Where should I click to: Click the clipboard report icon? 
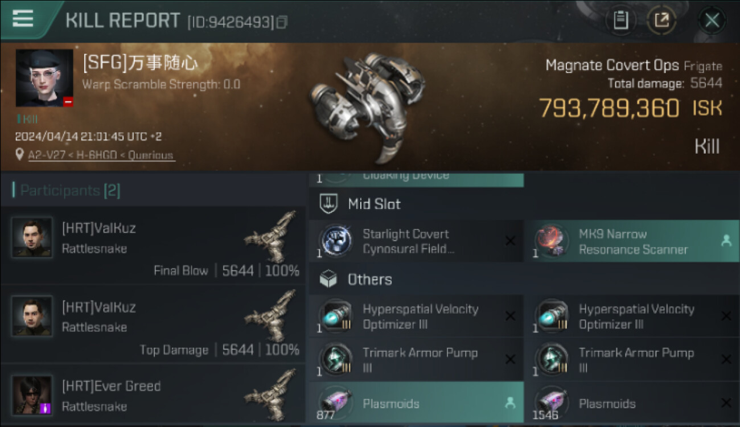point(620,20)
